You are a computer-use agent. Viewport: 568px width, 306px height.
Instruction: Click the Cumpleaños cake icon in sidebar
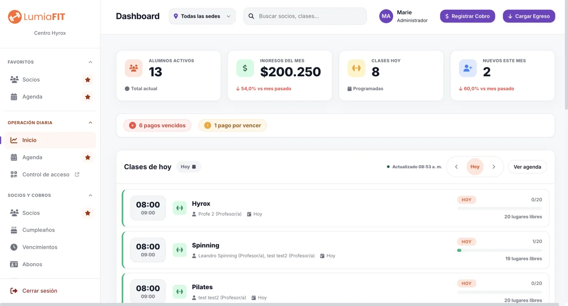pos(14,230)
